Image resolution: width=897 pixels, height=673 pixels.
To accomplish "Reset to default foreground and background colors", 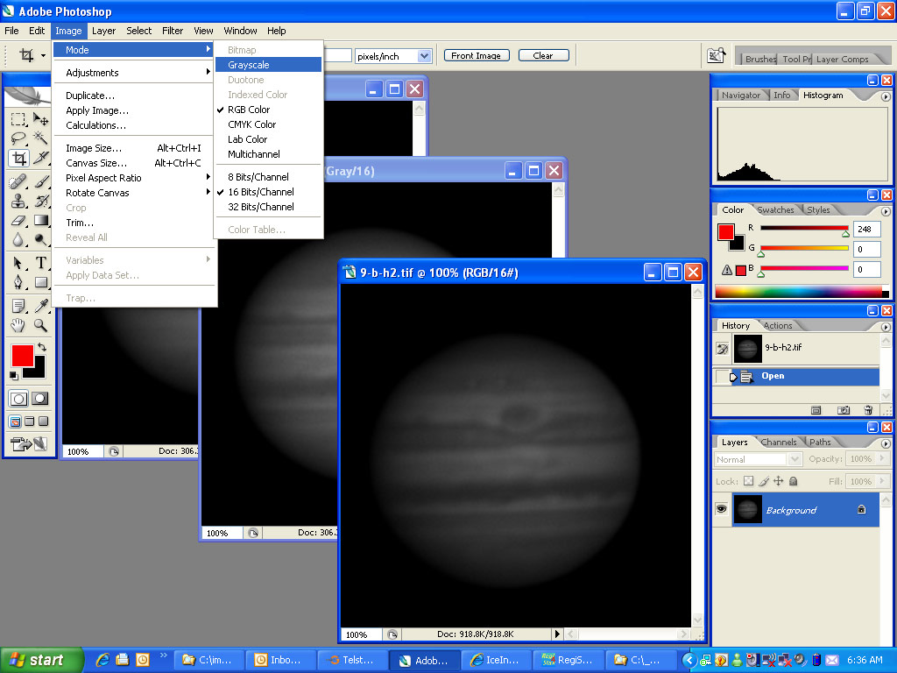I will (14, 375).
